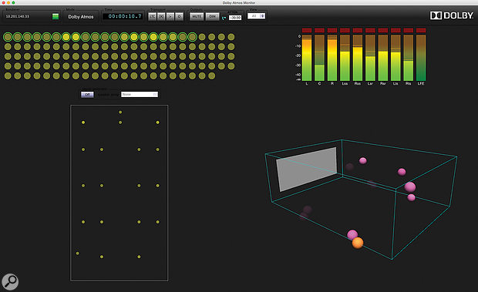Click the Rss channel clip indicator
The width and height of the screenshot is (478, 292).
pos(358,30)
